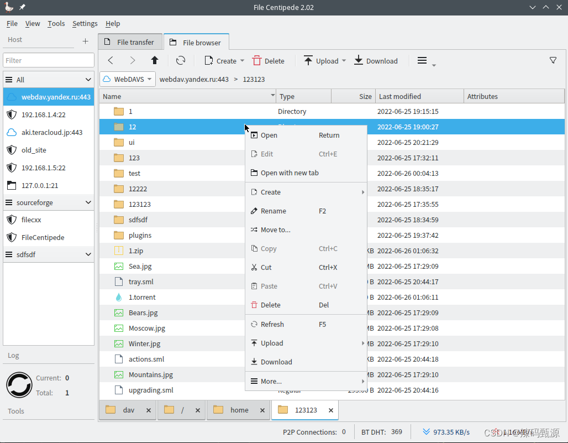Image resolution: width=568 pixels, height=443 pixels.
Task: Click the 1.torrent droplet icon
Action: point(118,297)
